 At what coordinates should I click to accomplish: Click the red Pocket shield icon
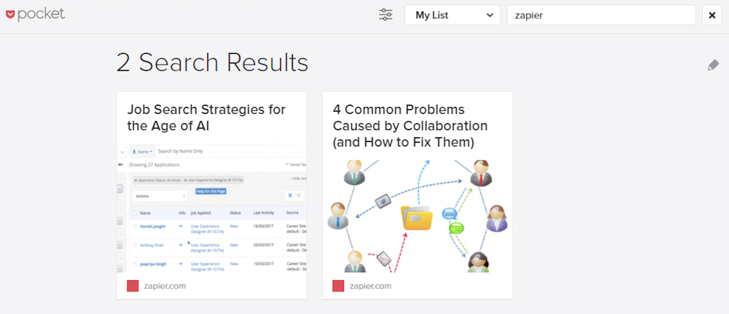tap(10, 14)
